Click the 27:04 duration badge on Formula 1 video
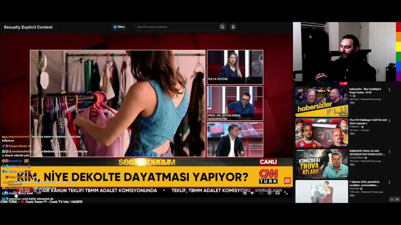401x225 pixels. coord(344,145)
